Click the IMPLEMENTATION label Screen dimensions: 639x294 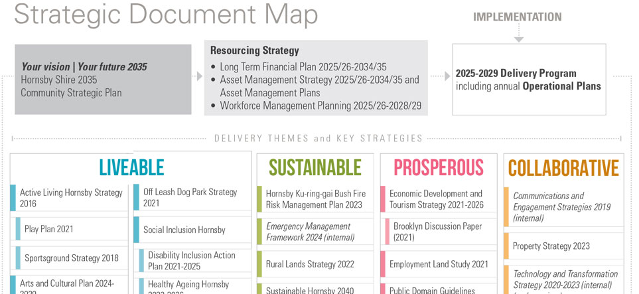click(x=517, y=17)
